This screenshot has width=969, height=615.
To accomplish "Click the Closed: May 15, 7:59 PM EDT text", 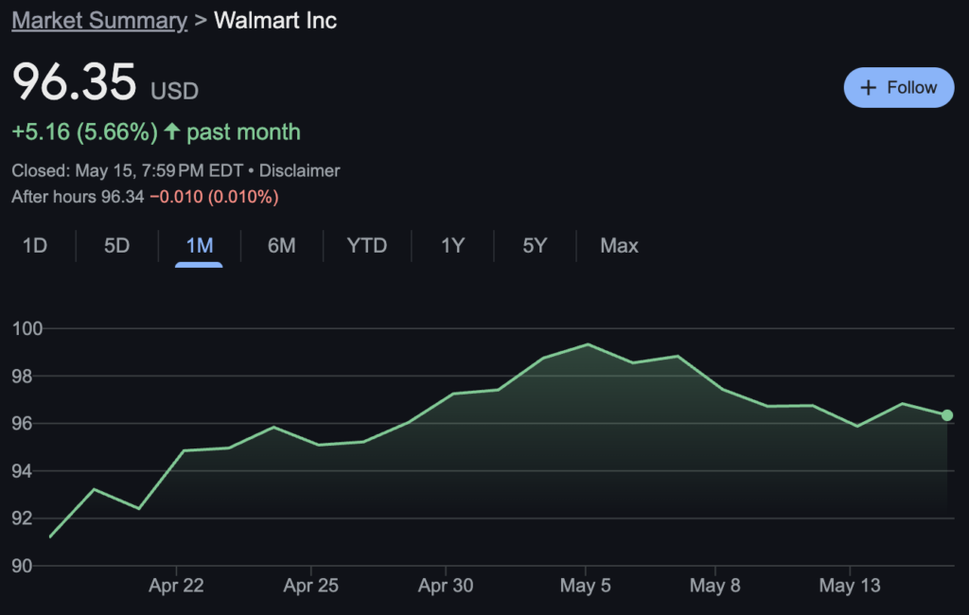I will click(x=128, y=170).
